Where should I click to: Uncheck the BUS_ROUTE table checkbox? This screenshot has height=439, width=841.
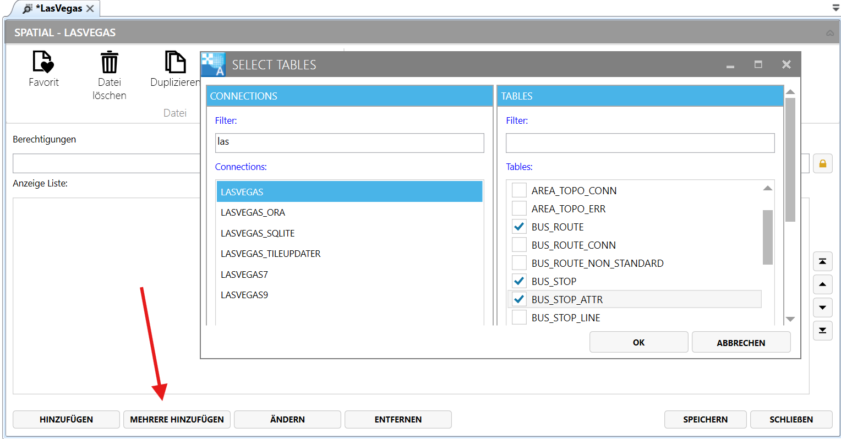pos(519,227)
